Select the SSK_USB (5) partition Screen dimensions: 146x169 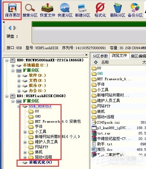click(x=40, y=106)
